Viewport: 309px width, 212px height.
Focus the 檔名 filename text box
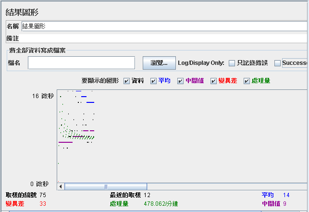[81, 63]
